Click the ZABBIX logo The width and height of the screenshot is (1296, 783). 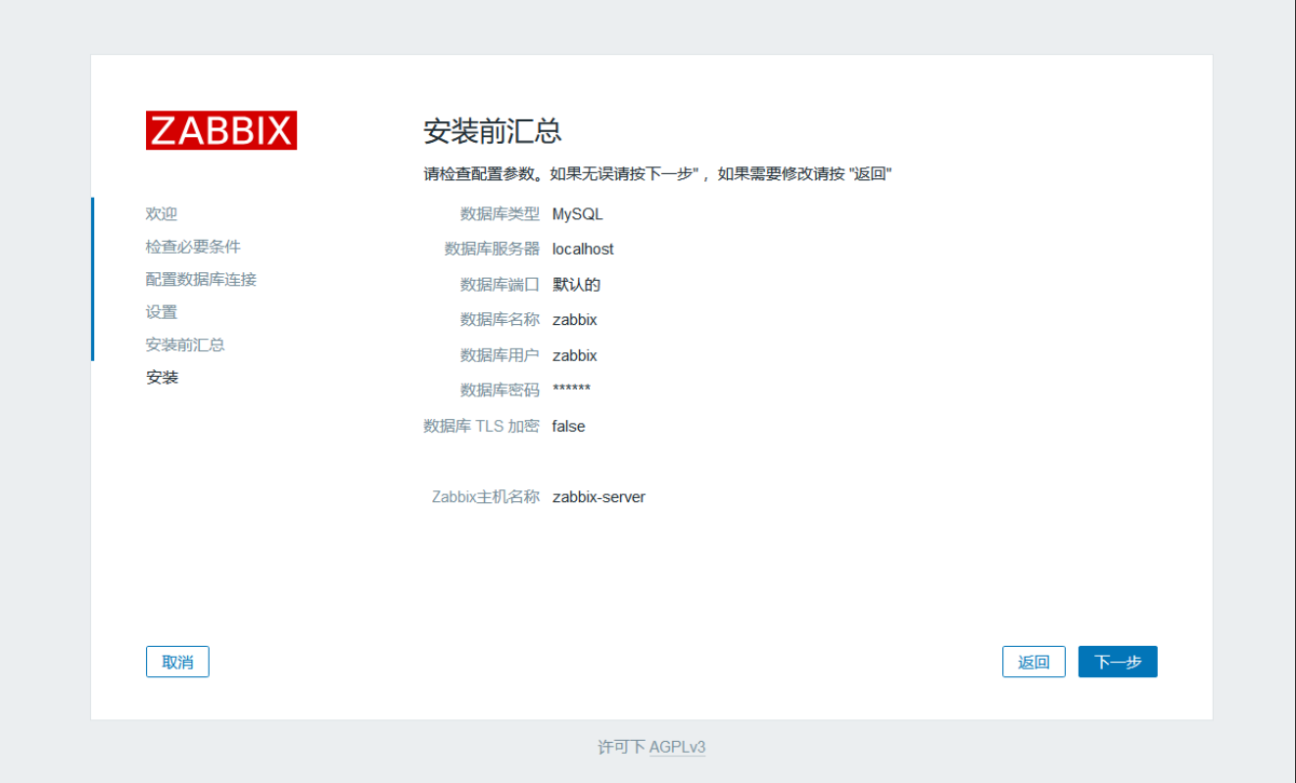[x=221, y=130]
